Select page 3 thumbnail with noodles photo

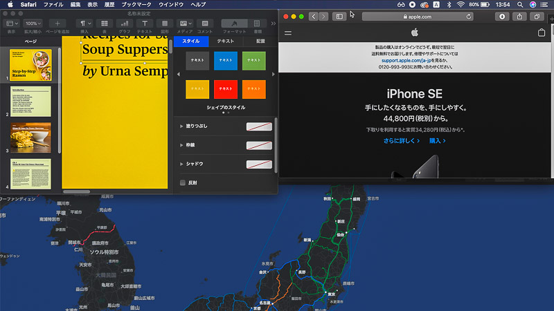pos(30,138)
